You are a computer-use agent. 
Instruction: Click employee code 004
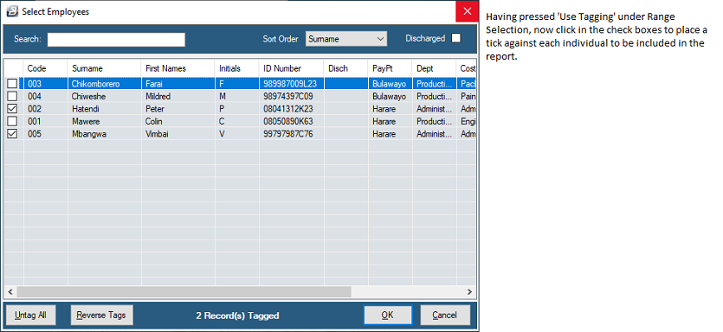point(34,96)
